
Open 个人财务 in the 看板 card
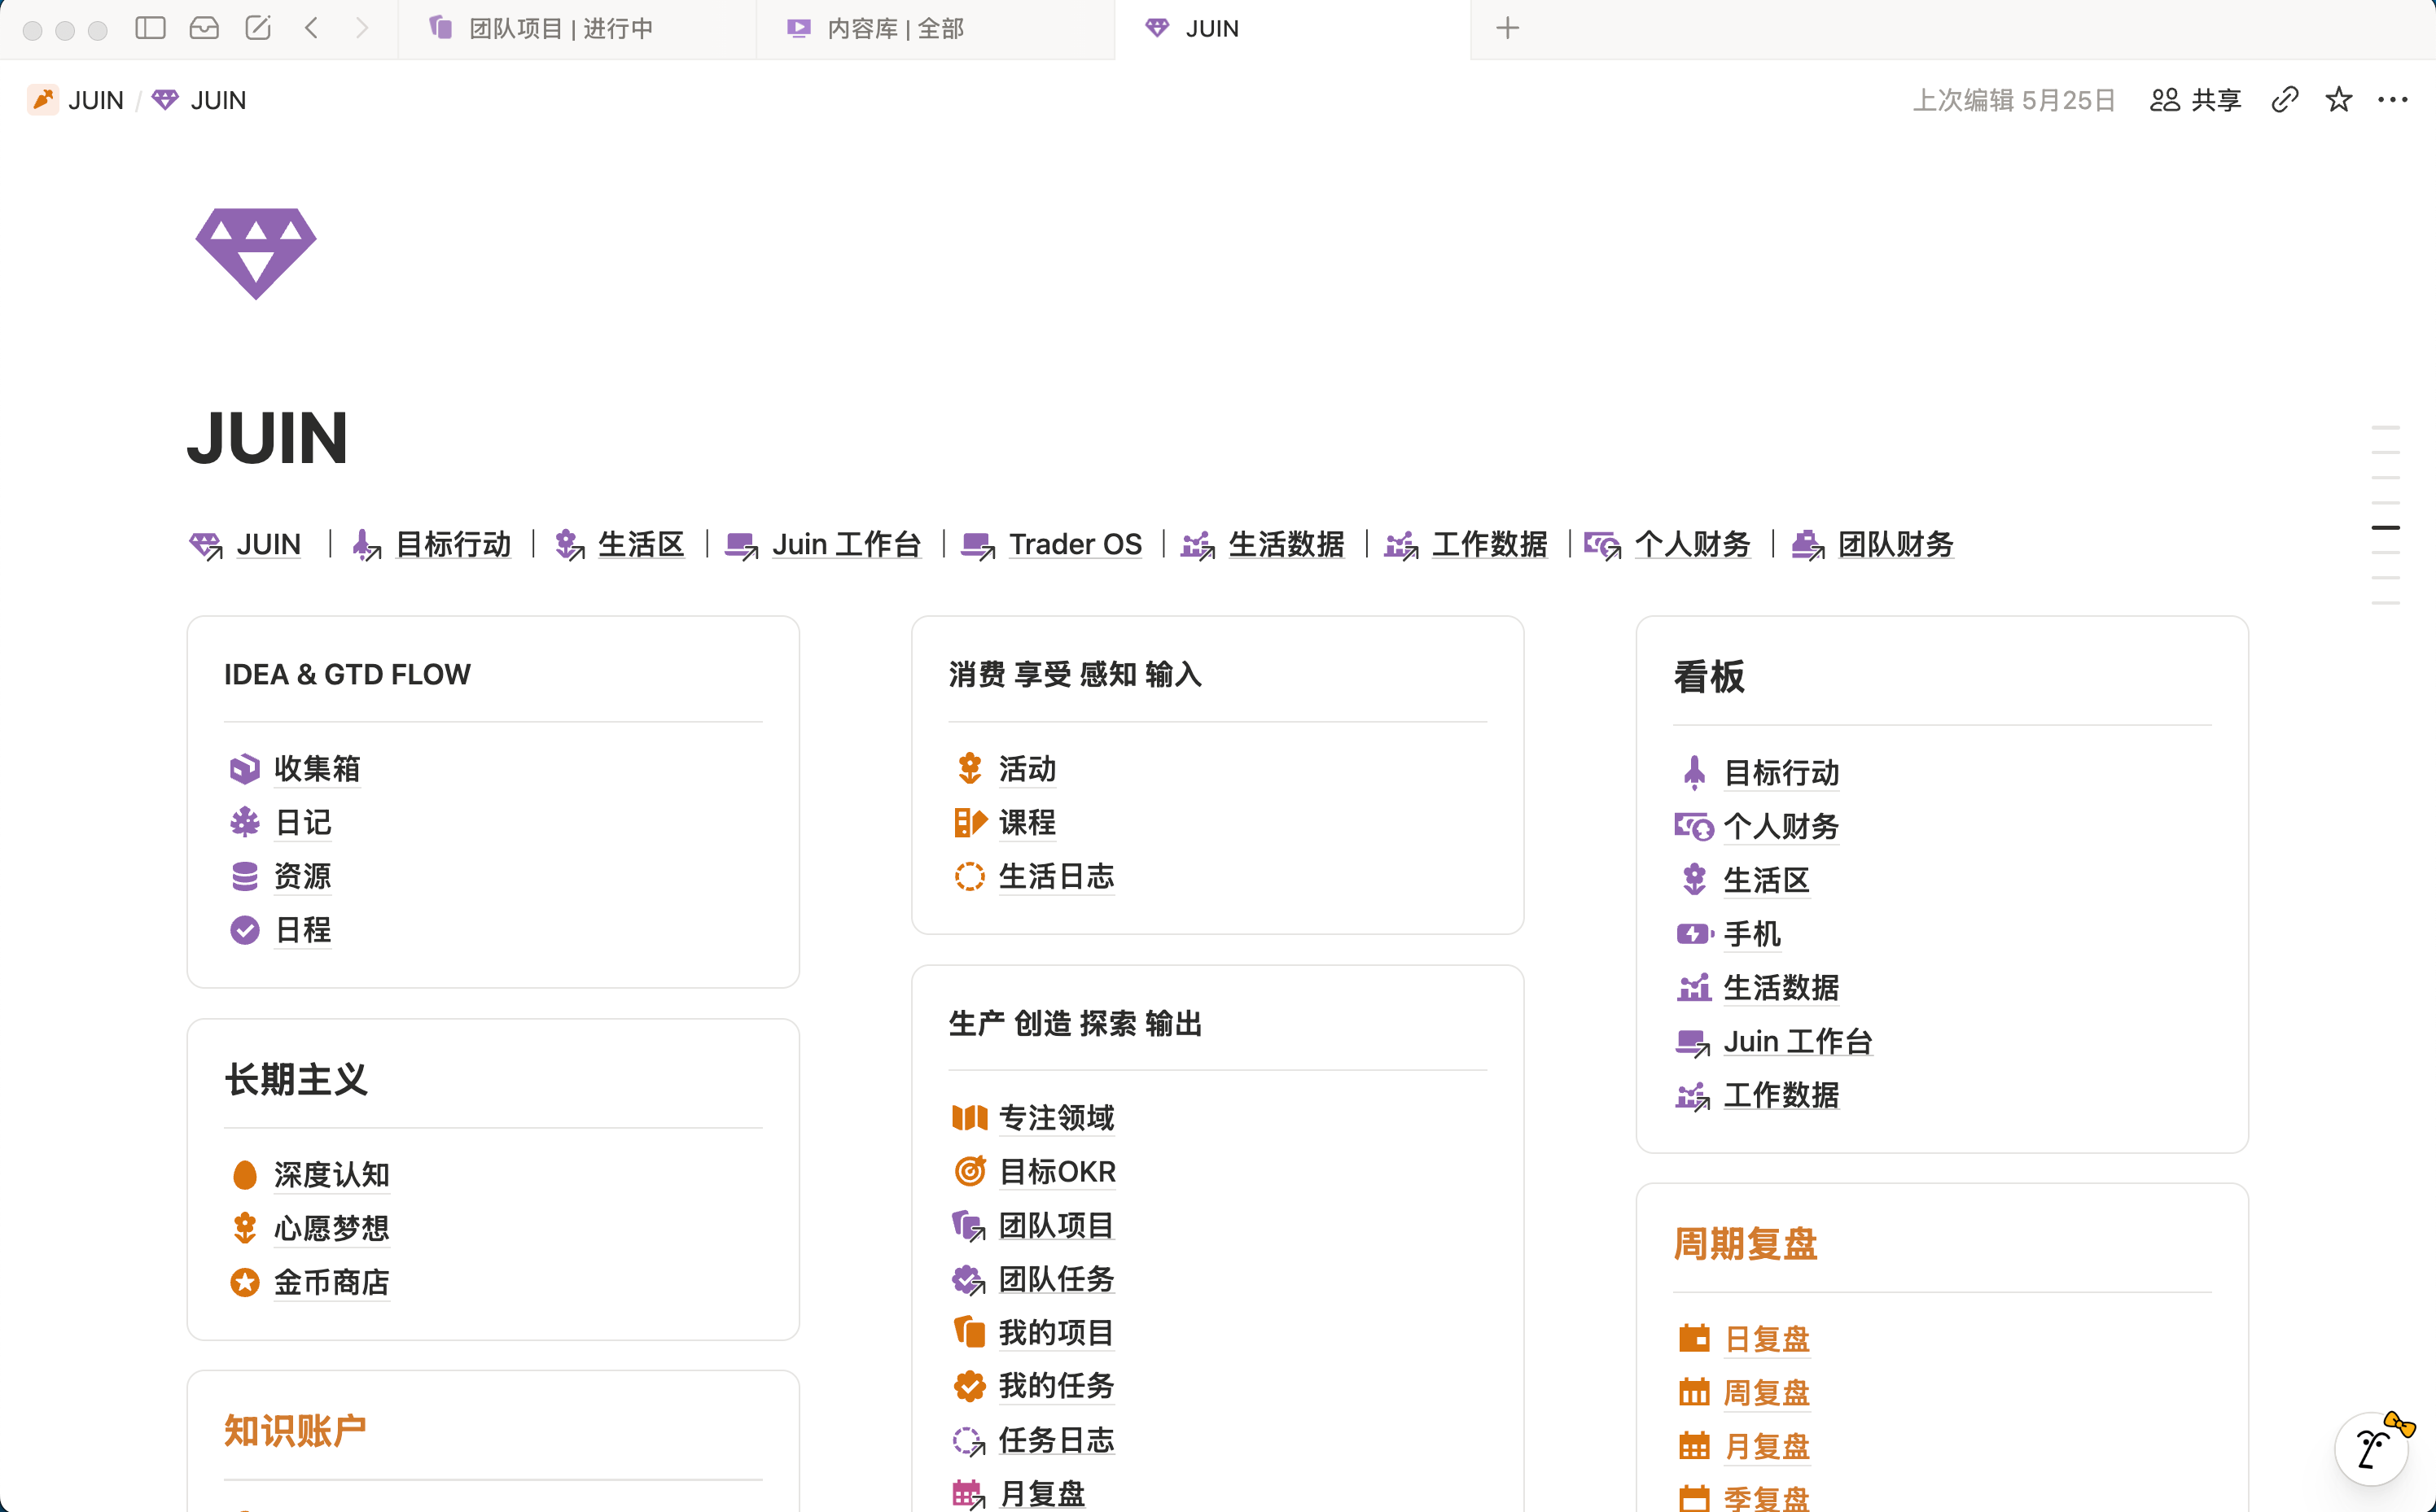tap(1781, 826)
